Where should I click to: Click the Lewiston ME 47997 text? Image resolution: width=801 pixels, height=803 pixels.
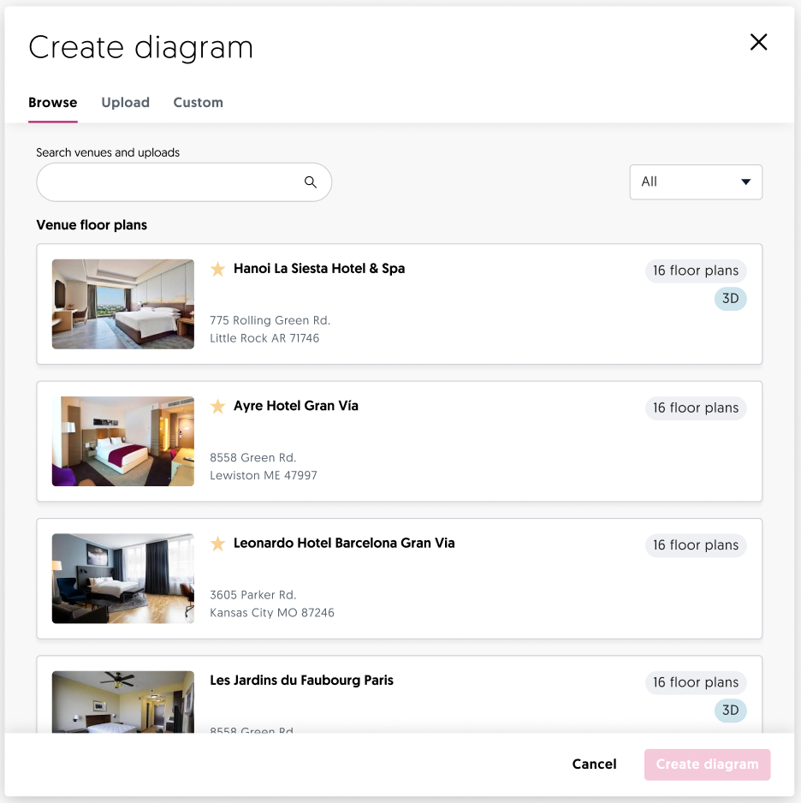[264, 476]
